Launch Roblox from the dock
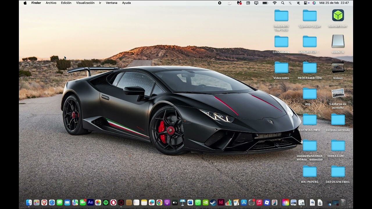372x209 pixels. [267, 202]
